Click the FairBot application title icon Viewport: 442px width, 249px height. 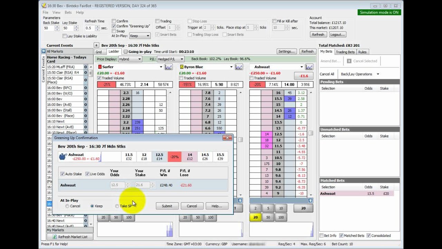click(44, 6)
